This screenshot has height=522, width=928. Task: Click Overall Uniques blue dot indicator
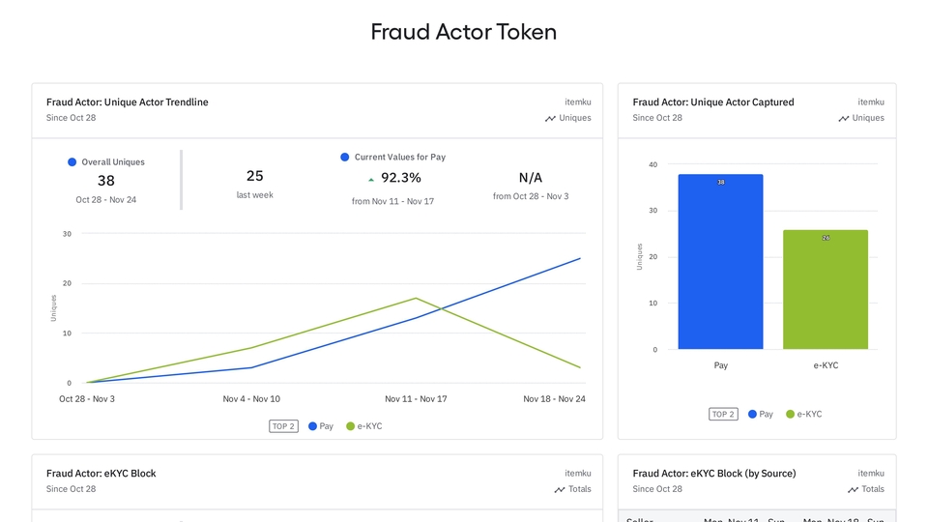pos(72,162)
